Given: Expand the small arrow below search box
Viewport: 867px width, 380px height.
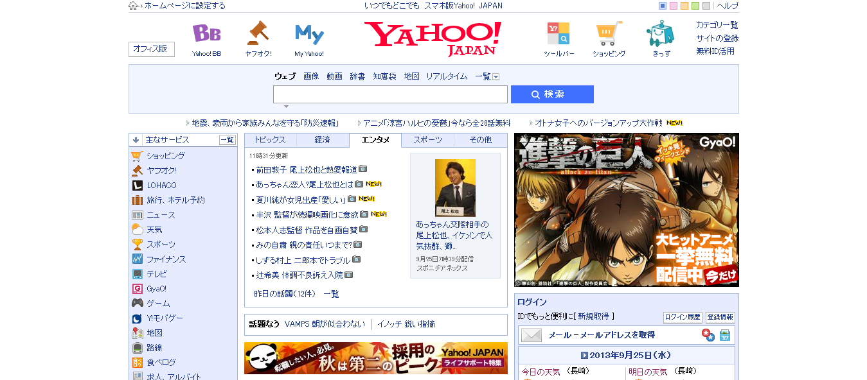Looking at the screenshot, I should (286, 107).
